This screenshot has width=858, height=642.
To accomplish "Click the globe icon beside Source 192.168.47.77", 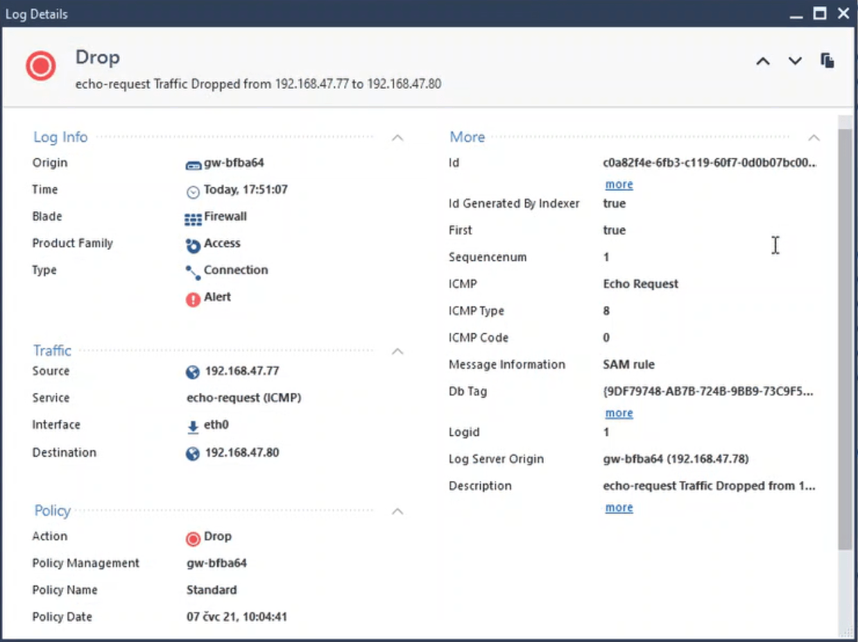I will coord(193,373).
